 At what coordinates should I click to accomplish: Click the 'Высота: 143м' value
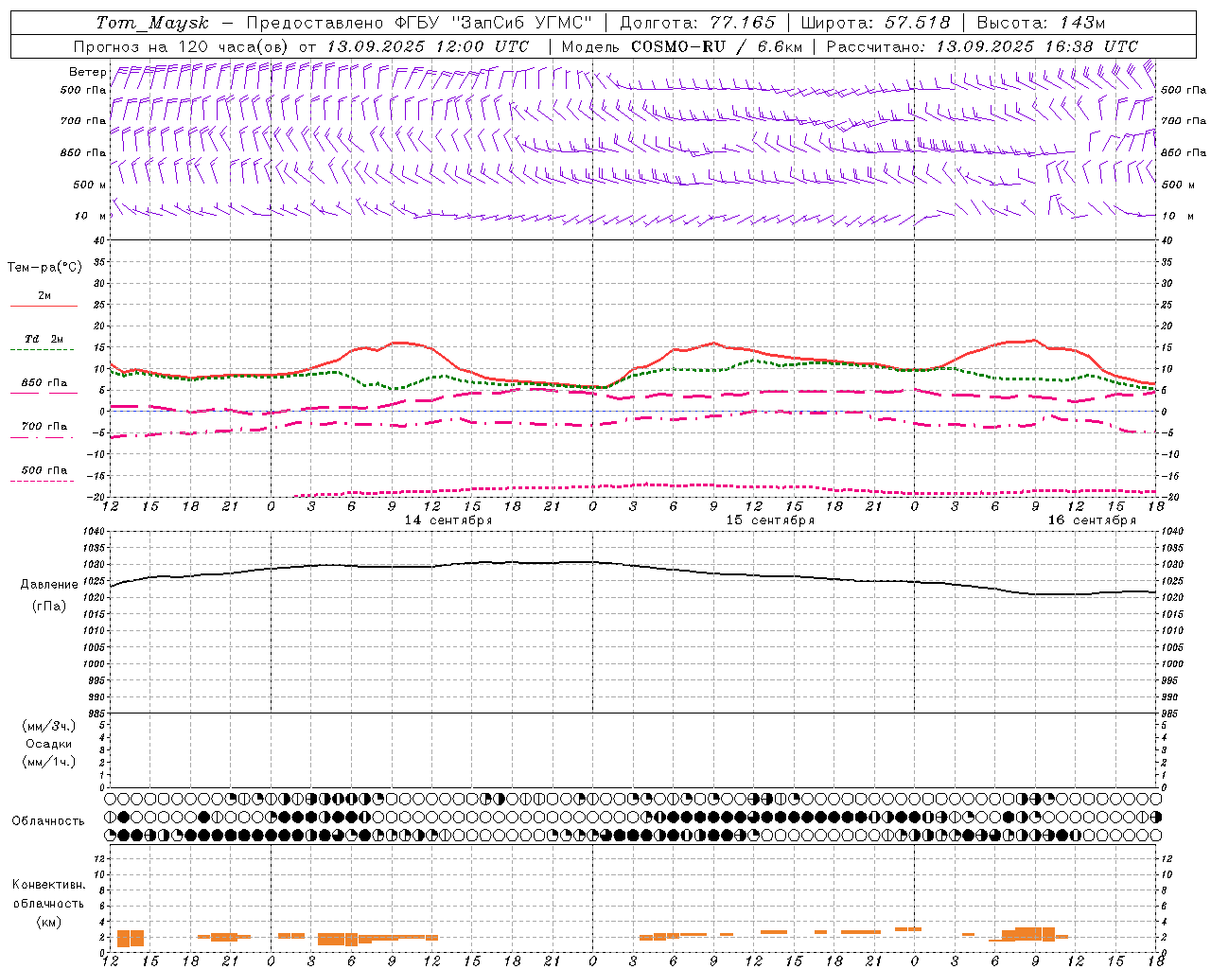point(1041,23)
